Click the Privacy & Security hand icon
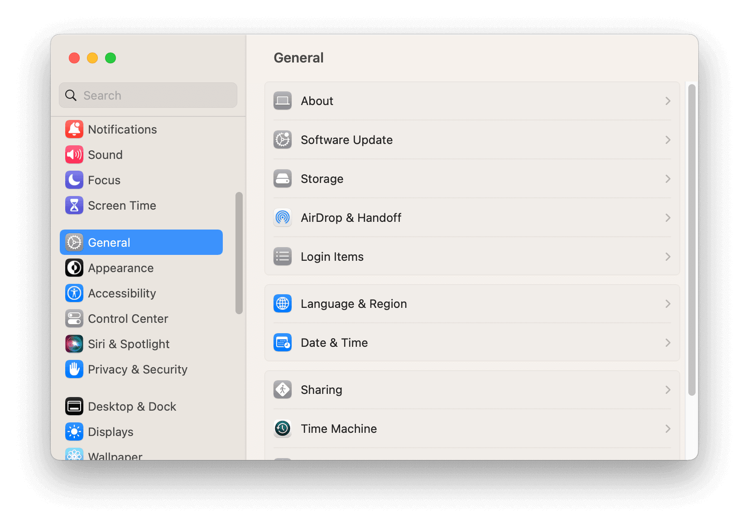The height and width of the screenshot is (527, 749). tap(74, 369)
